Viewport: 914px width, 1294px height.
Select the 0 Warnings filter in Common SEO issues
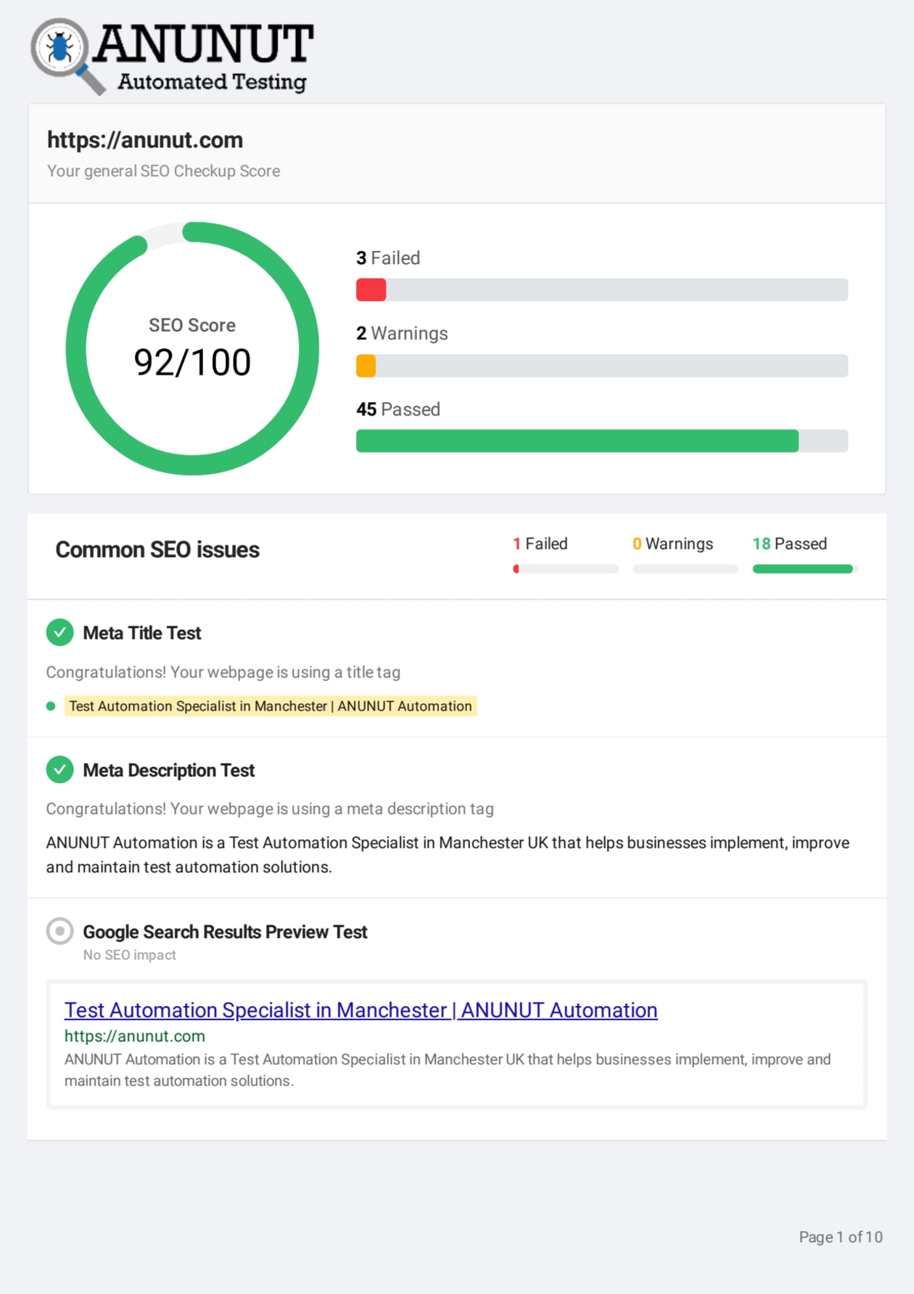point(672,544)
